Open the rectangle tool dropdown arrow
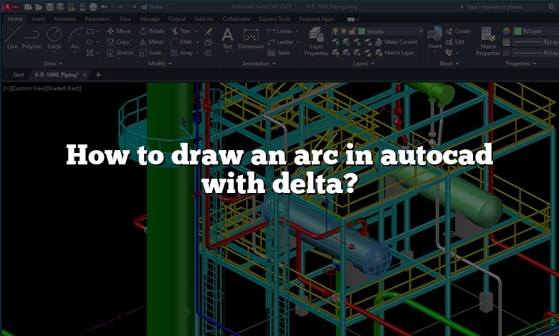This screenshot has width=559, height=336. [97, 31]
